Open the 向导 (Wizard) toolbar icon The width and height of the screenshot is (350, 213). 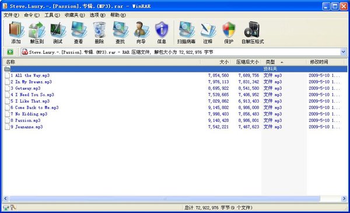click(141, 30)
